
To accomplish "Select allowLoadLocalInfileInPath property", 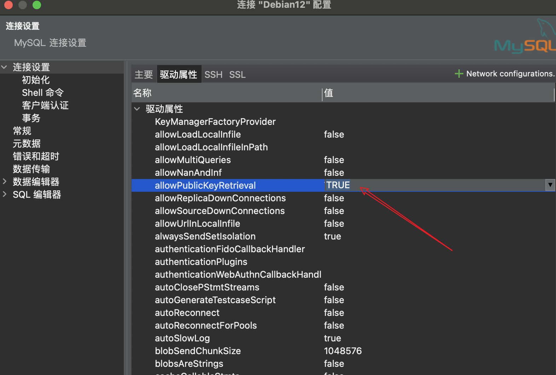I will click(x=211, y=147).
